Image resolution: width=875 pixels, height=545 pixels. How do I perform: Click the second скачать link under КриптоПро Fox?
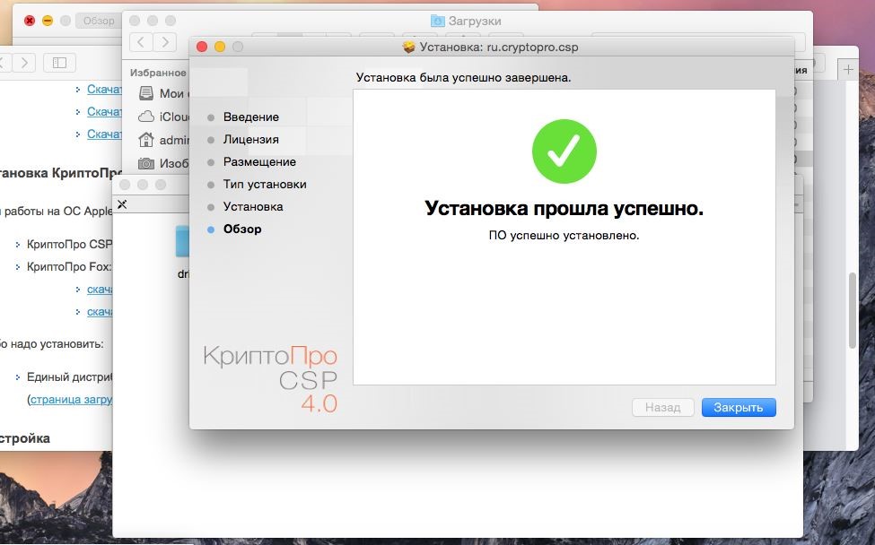coord(100,312)
